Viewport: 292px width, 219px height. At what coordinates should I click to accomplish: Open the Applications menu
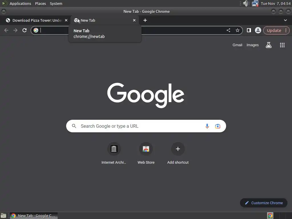(x=20, y=3)
